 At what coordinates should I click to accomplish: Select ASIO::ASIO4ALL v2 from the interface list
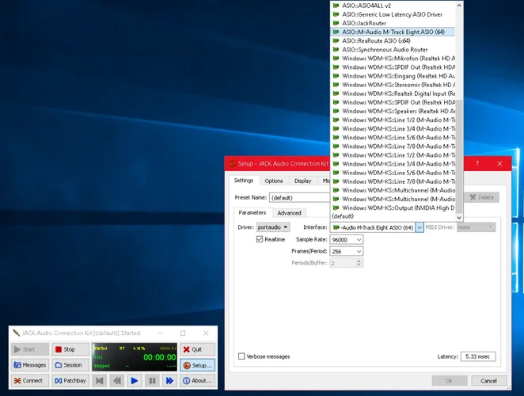(393, 6)
